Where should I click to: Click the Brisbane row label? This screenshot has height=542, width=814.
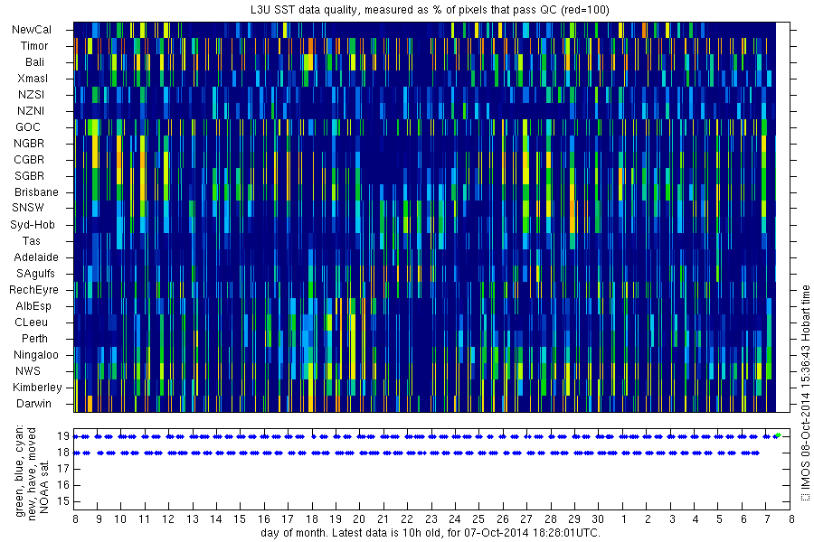36,192
